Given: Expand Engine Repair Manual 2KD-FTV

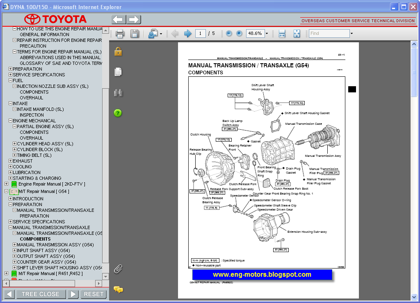Looking at the screenshot, I should click(6, 184).
